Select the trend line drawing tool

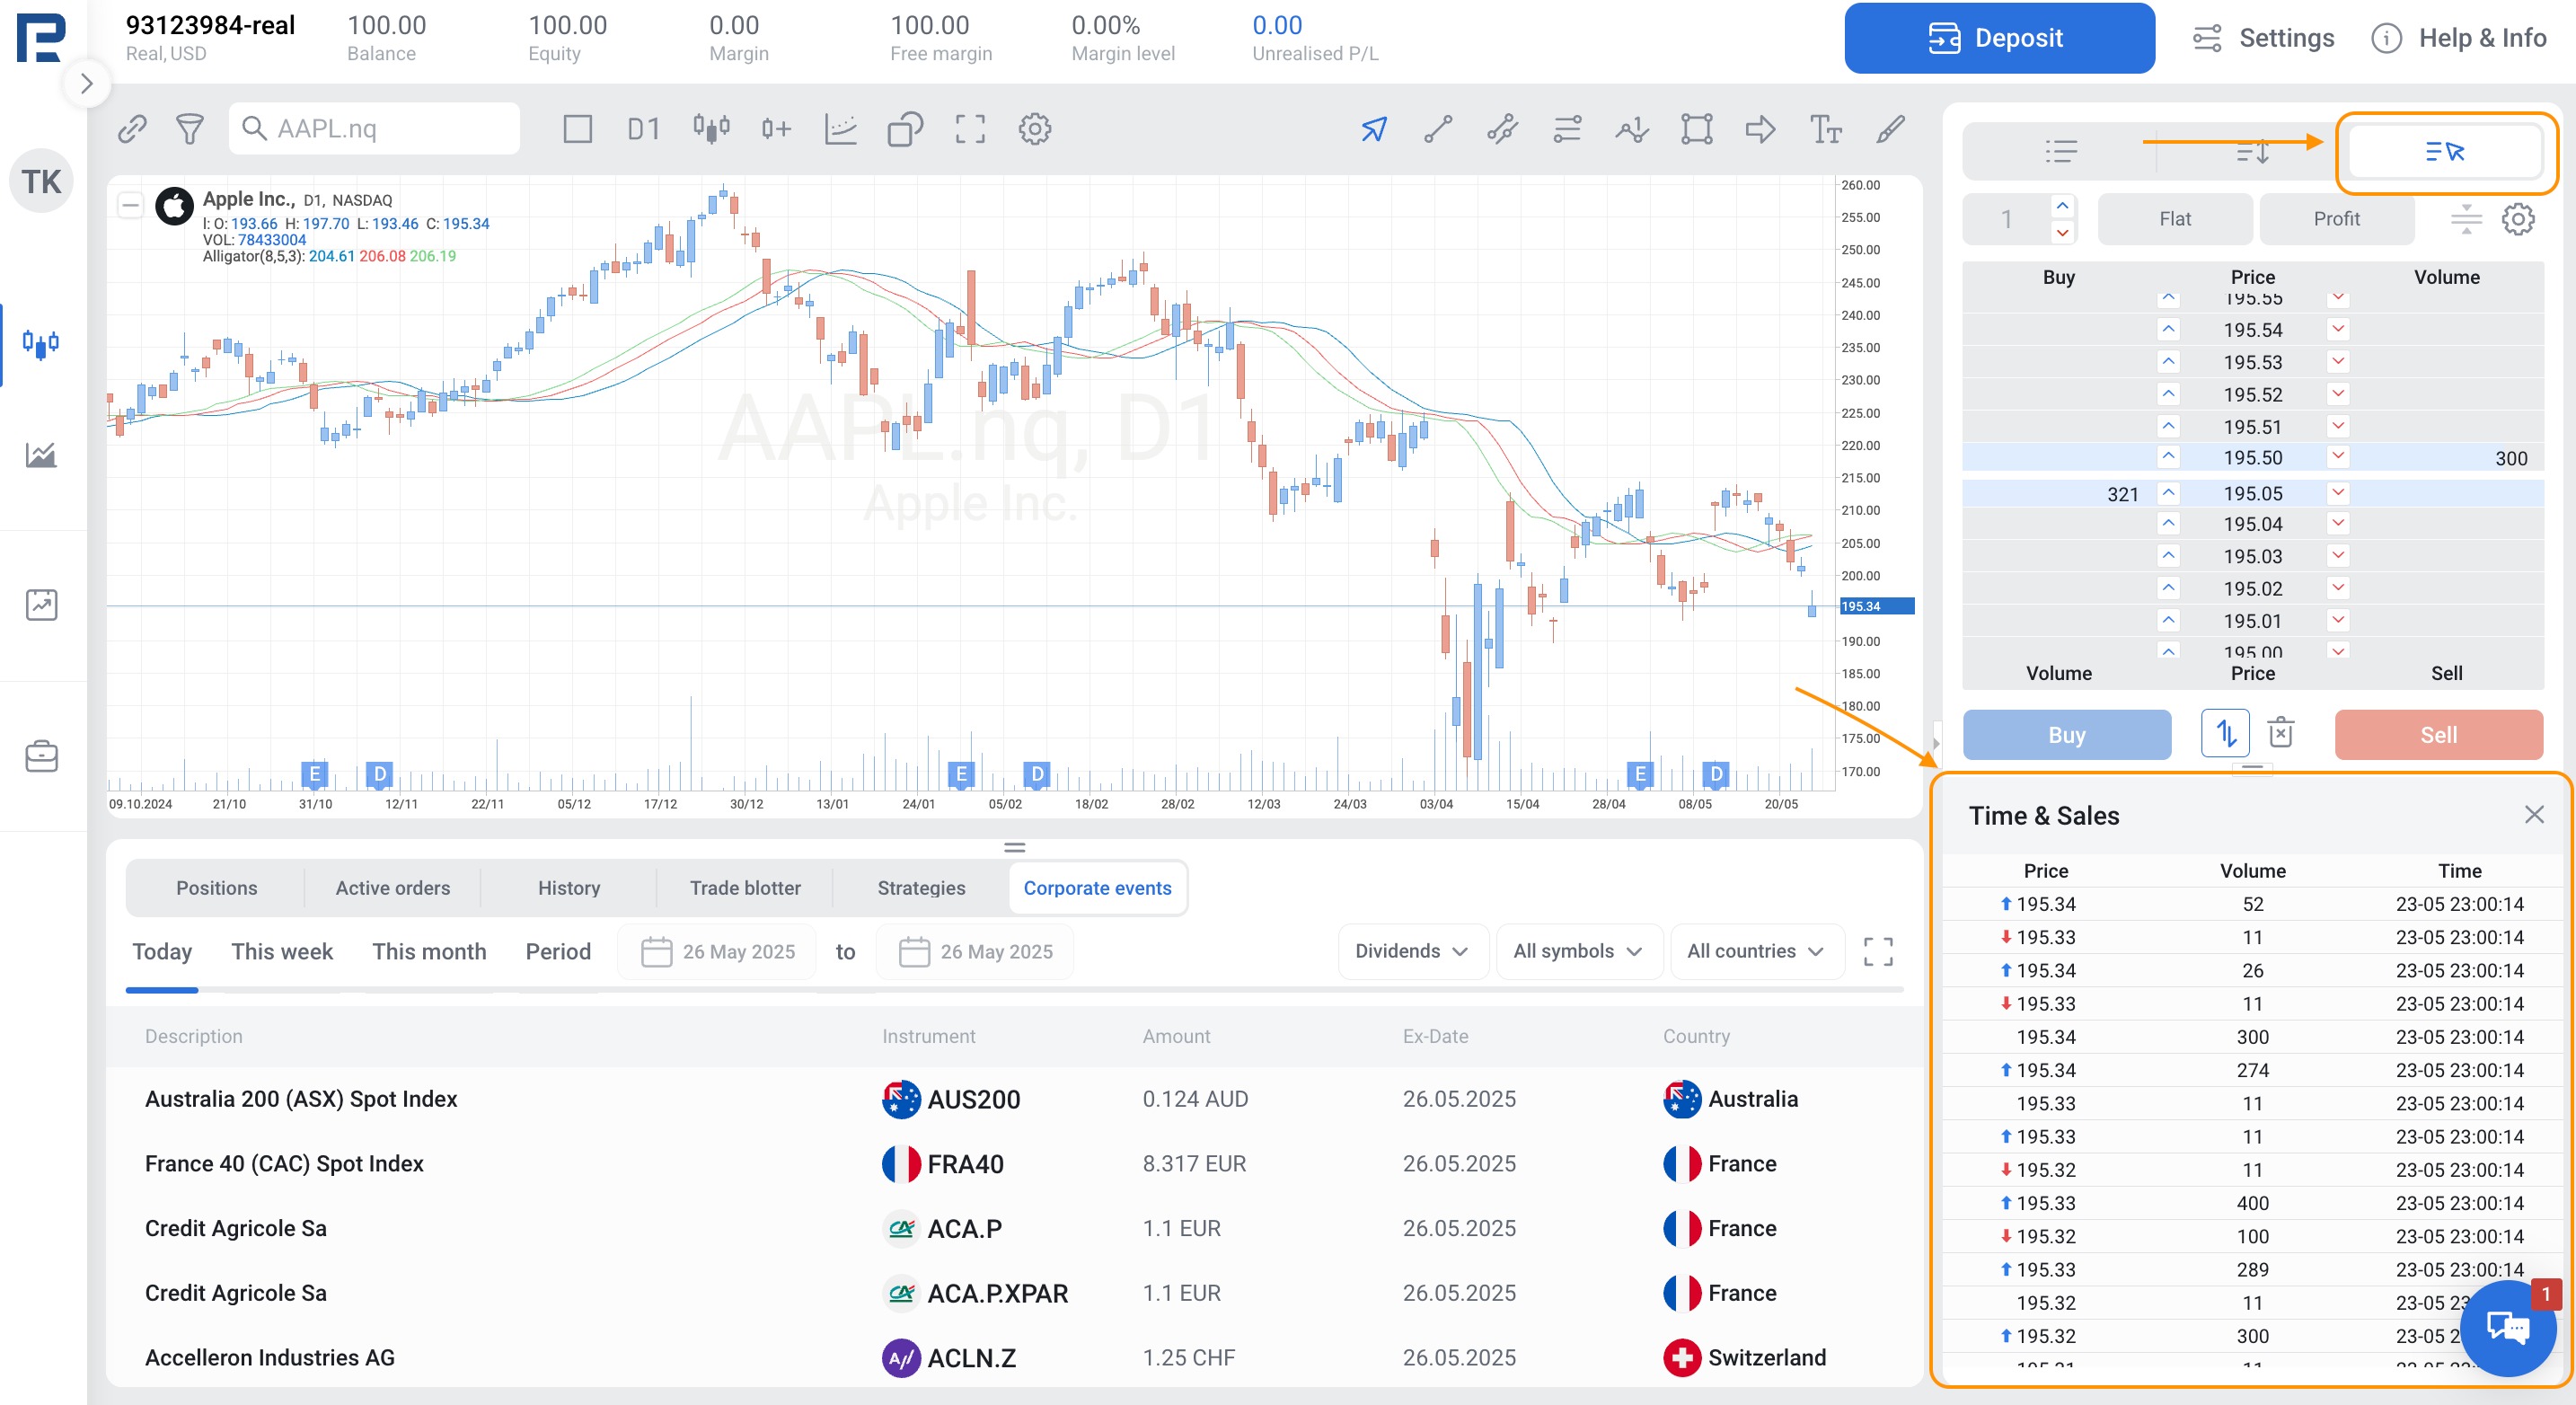(x=1438, y=129)
